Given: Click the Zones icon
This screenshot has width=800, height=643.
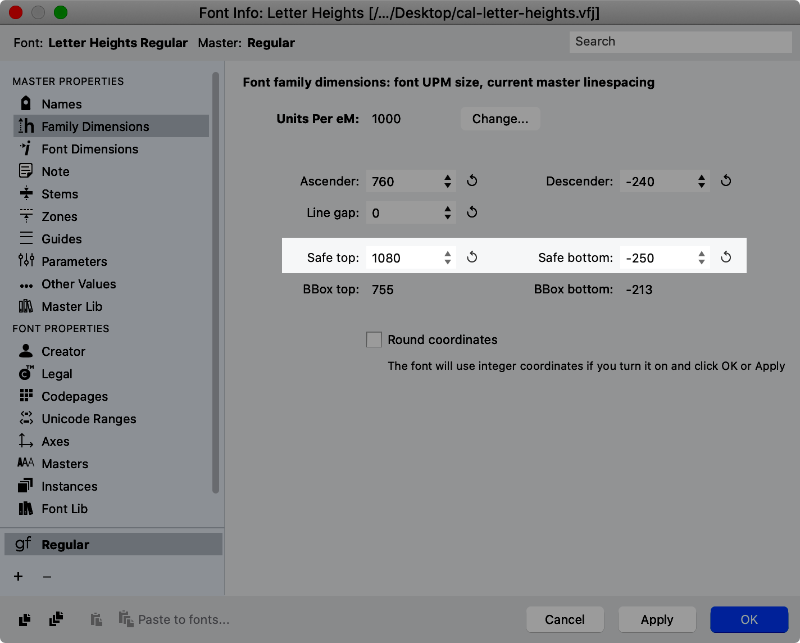Looking at the screenshot, I should tap(26, 216).
